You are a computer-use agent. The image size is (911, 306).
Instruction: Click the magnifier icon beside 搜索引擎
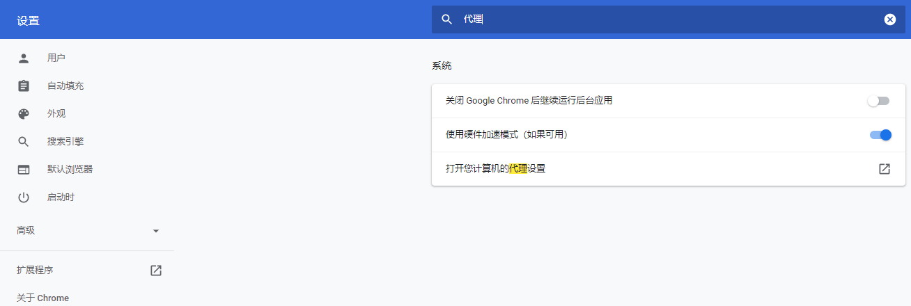pos(24,141)
